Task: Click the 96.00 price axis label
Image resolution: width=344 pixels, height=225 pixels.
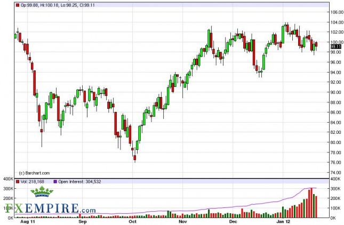Action: coord(337,62)
